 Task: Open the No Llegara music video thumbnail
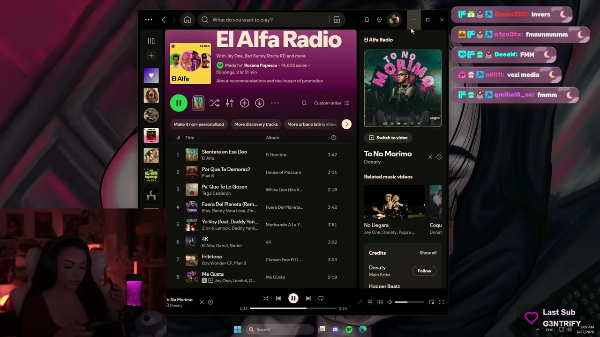394,202
